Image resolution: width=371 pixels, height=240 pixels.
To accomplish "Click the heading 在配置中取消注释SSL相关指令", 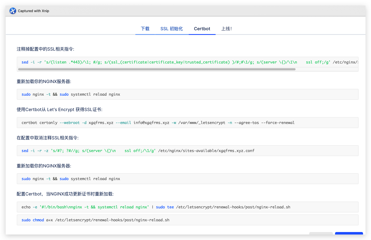I will pos(48,138).
